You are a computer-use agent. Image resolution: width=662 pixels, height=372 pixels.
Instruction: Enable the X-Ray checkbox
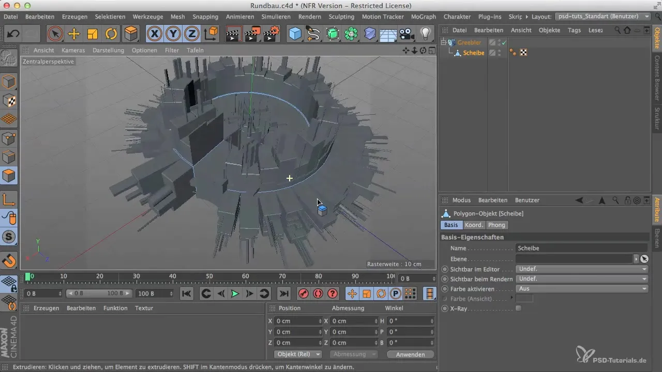pyautogui.click(x=519, y=308)
